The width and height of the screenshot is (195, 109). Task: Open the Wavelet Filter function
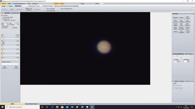tap(187, 28)
